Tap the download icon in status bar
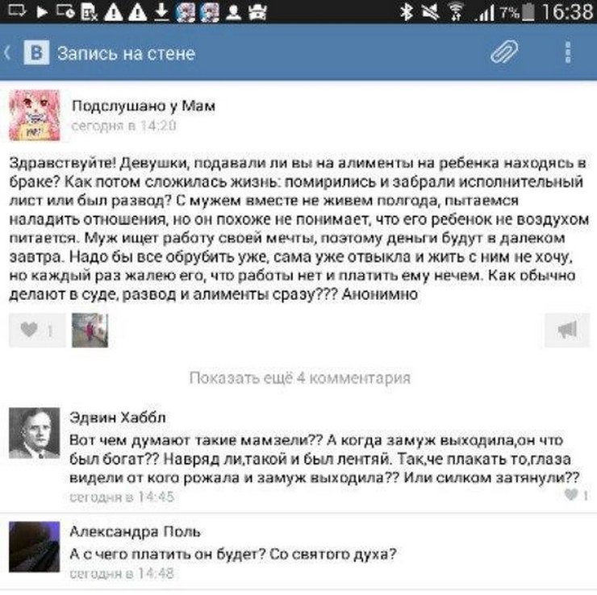 pyautogui.click(x=161, y=11)
